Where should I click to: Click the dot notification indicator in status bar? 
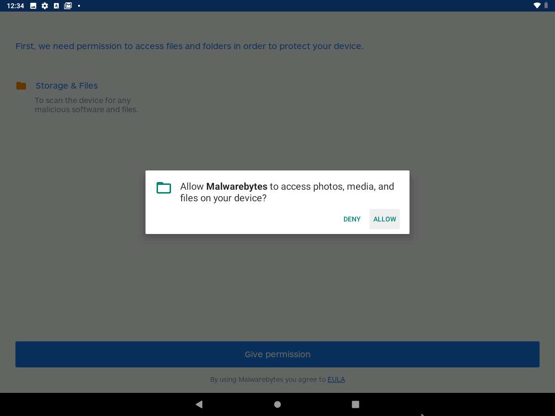click(x=79, y=6)
